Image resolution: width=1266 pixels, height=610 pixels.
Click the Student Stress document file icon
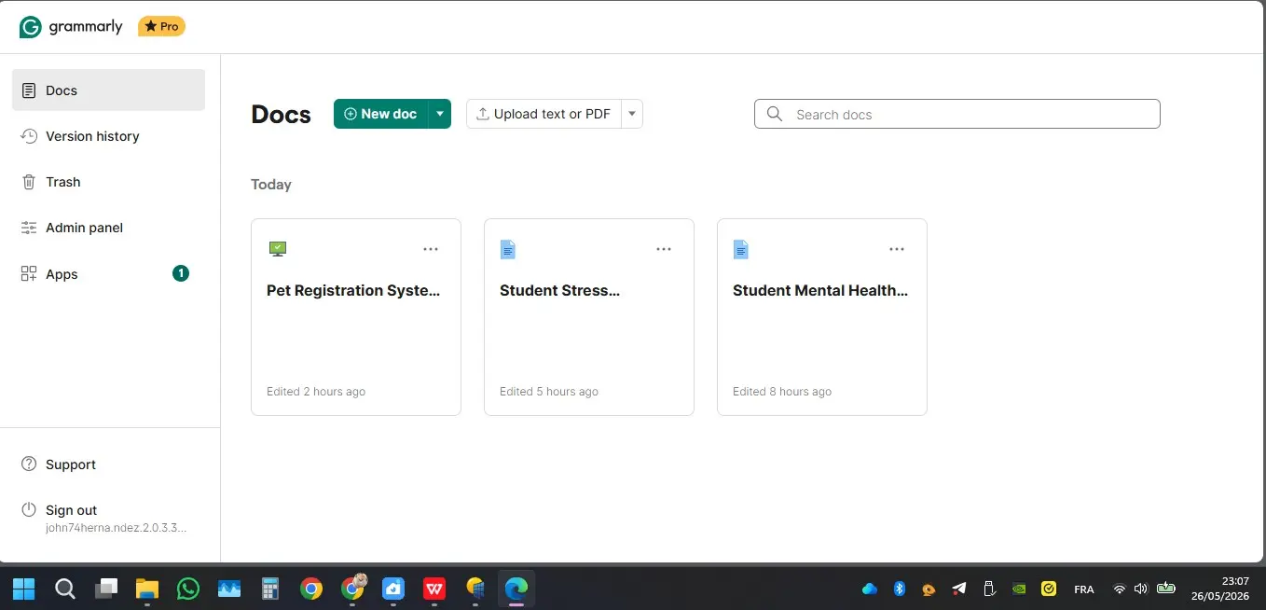tap(508, 249)
